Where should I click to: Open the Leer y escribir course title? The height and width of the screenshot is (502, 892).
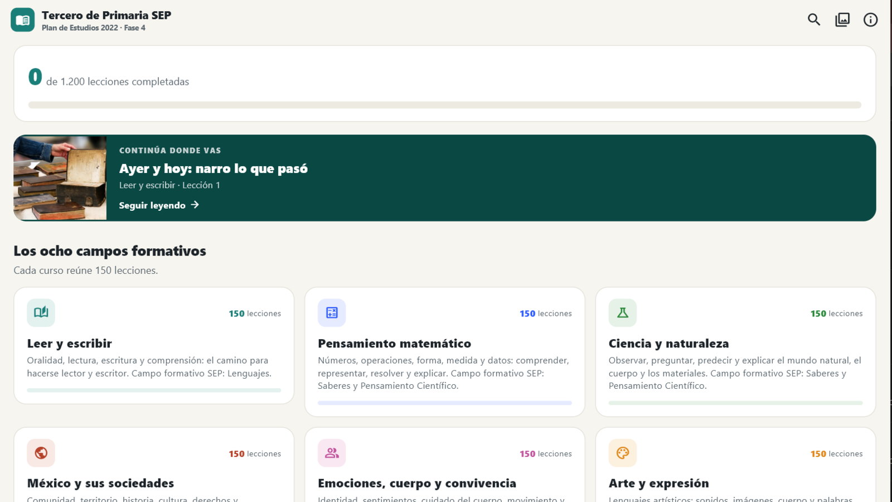69,344
